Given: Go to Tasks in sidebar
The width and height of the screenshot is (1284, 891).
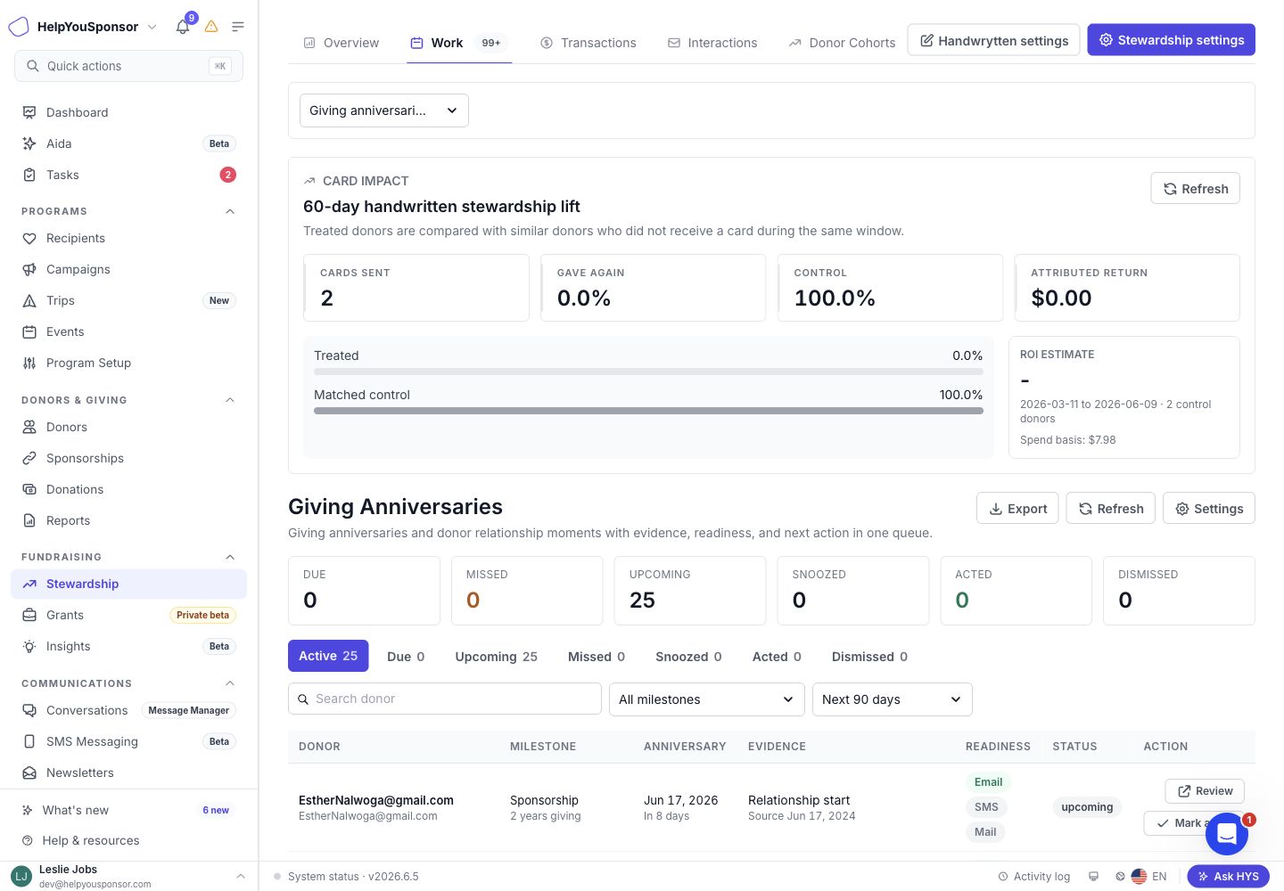Looking at the screenshot, I should pos(128,175).
